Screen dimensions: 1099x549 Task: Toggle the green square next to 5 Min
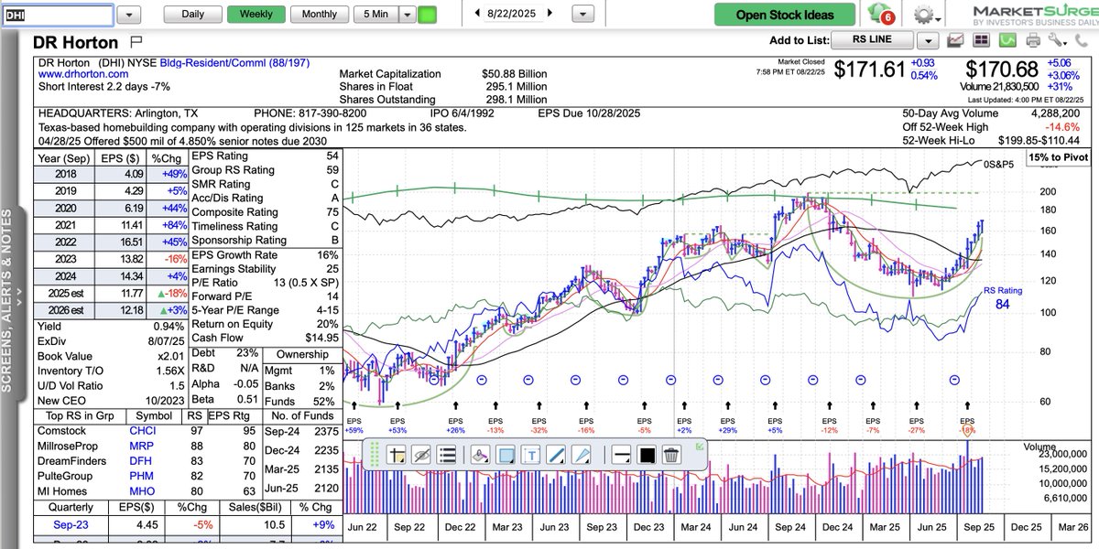pos(427,15)
